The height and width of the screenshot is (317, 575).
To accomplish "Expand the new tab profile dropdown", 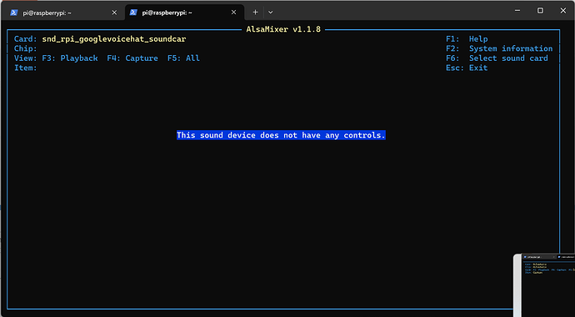I will point(270,13).
